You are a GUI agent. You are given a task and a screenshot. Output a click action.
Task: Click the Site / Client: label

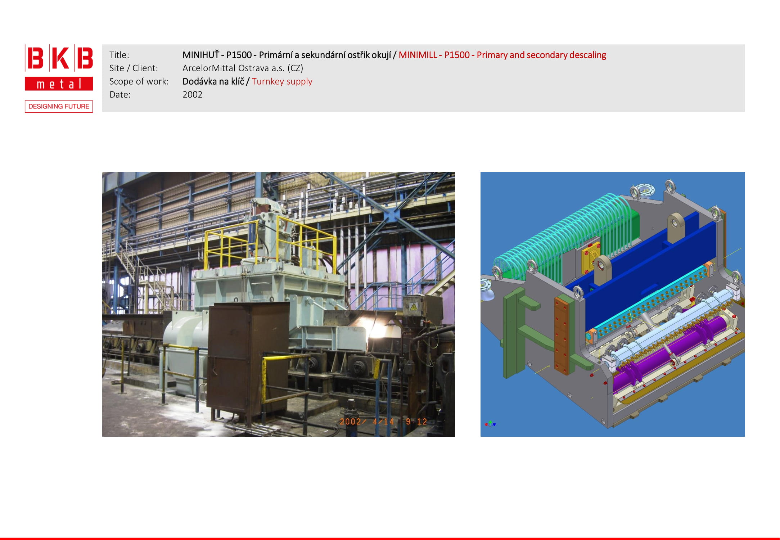point(134,68)
